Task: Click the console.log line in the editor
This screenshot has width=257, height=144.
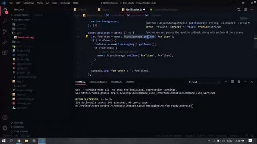Action: click(120, 71)
